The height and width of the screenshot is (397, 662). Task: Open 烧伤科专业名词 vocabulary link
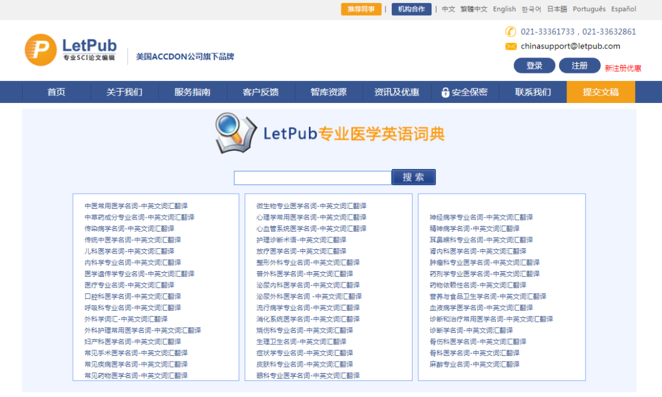tap(305, 330)
